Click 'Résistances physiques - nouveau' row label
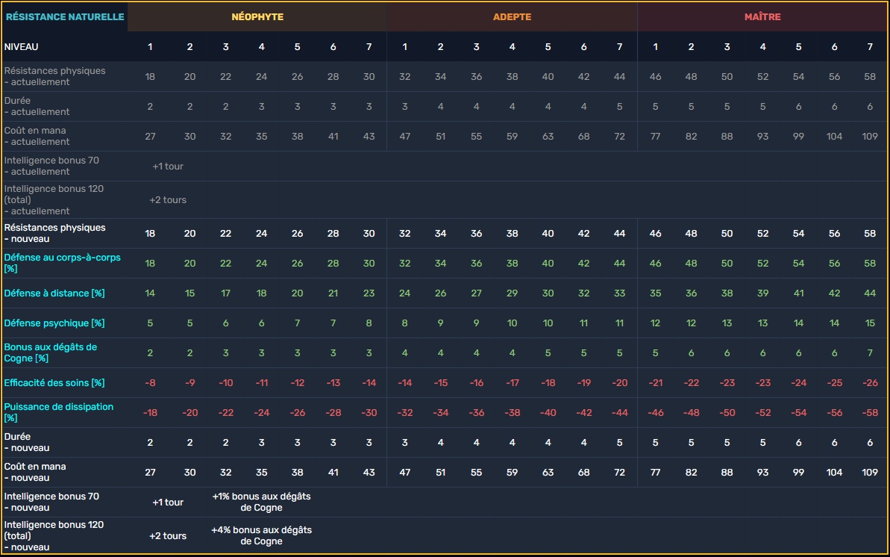890x557 pixels. point(54,233)
